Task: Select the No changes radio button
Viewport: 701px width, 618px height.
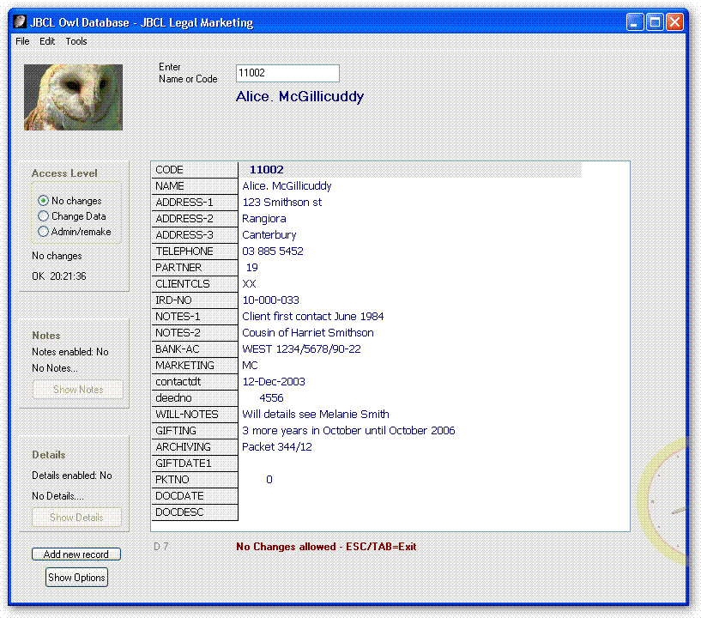Action: point(44,201)
